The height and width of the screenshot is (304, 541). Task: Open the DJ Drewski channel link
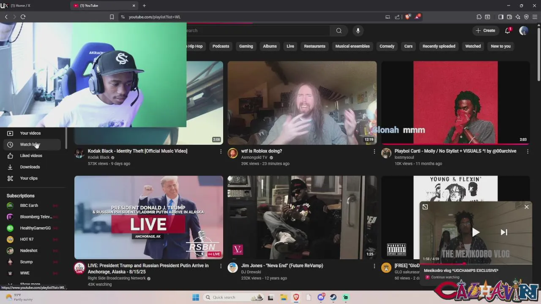(x=251, y=272)
